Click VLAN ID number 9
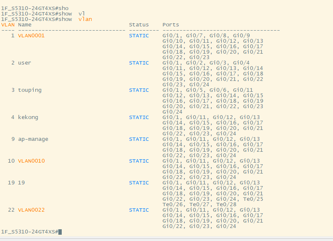The height and width of the screenshot is (241, 333). [13, 139]
